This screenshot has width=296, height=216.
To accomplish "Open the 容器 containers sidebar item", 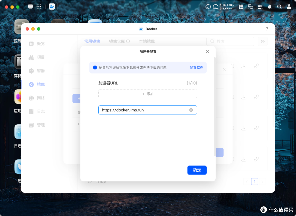I will tap(37, 71).
